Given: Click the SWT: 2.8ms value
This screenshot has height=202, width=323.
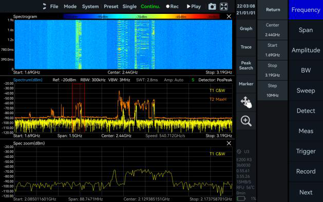Looking at the screenshot, I should tap(147, 80).
